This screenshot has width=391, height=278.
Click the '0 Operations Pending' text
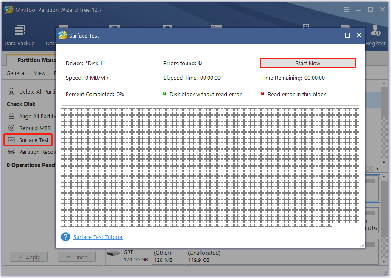31,165
